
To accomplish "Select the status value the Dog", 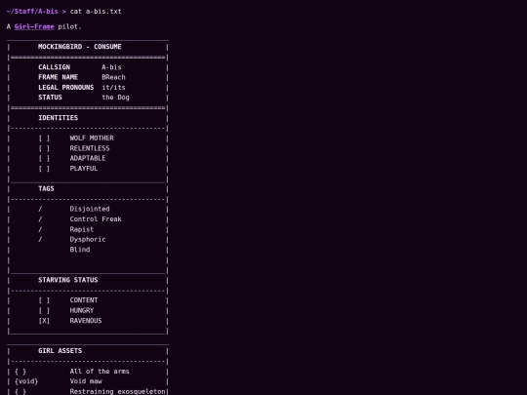I will [115, 98].
